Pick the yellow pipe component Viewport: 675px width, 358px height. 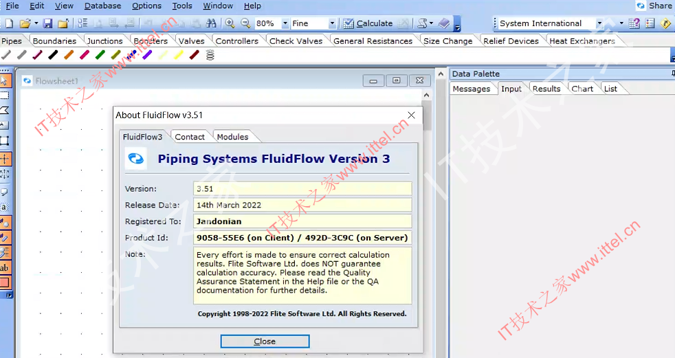[179, 55]
